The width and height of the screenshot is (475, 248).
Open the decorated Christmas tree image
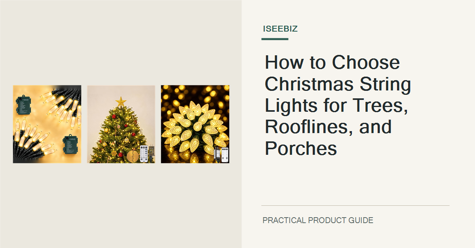[x=121, y=124]
